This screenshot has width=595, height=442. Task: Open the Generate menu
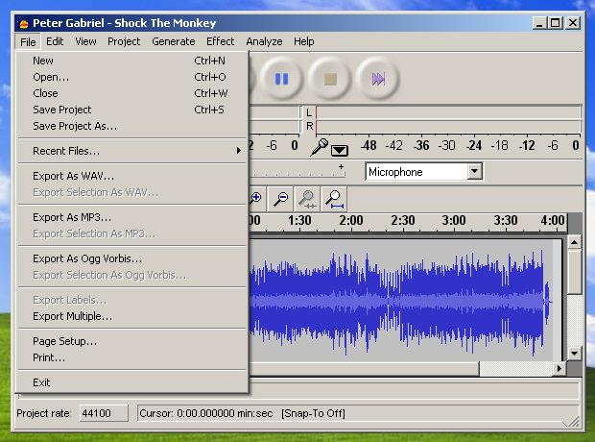coord(174,41)
